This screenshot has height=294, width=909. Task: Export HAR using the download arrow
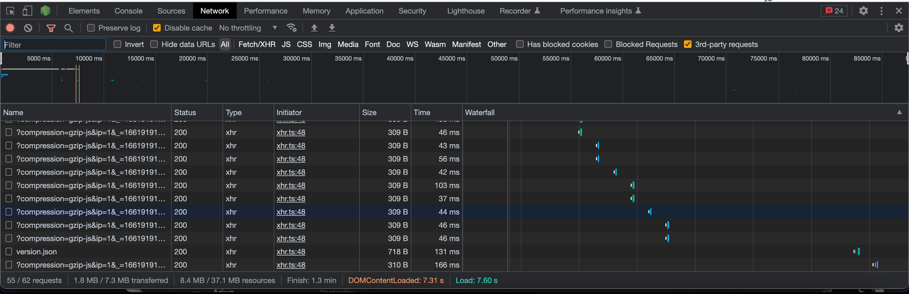pyautogui.click(x=332, y=28)
